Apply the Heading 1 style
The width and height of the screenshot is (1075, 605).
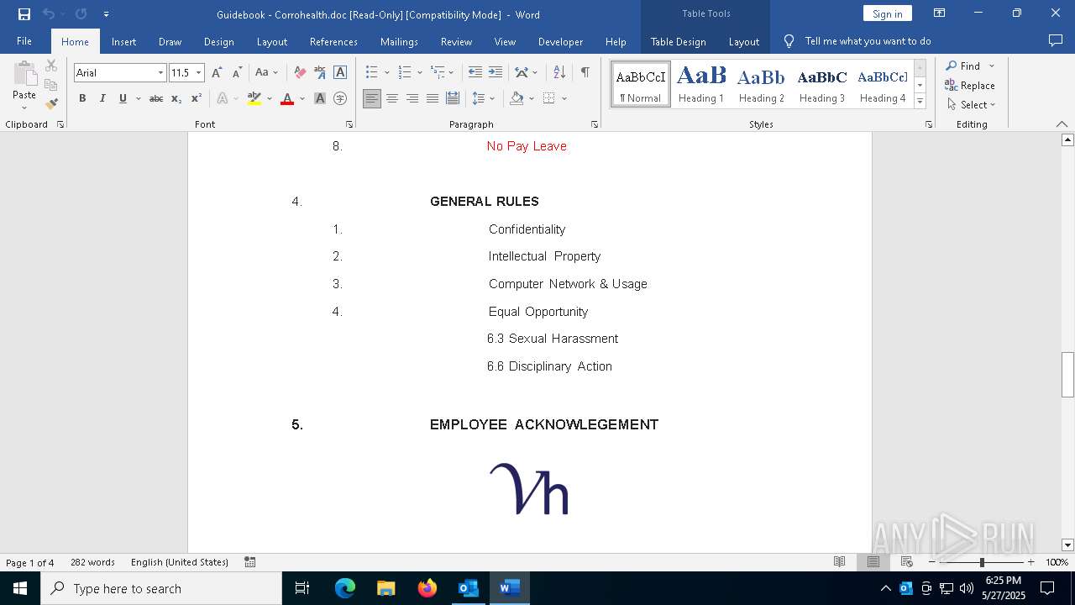coord(701,84)
